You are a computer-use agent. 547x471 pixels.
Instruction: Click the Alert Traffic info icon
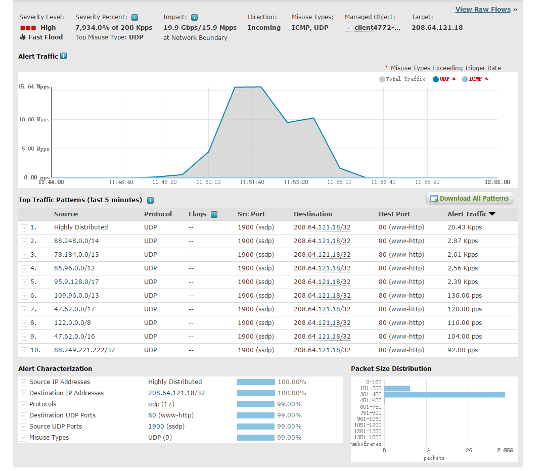coord(64,56)
